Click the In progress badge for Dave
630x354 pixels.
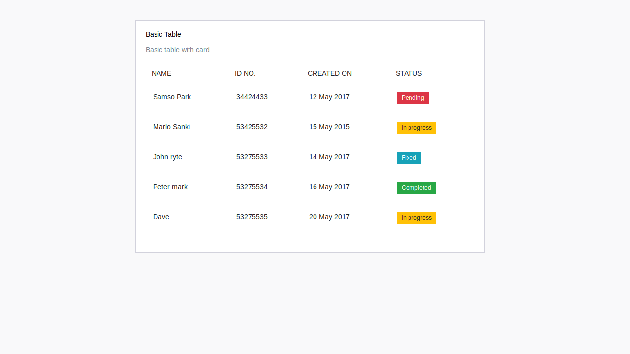coord(416,218)
